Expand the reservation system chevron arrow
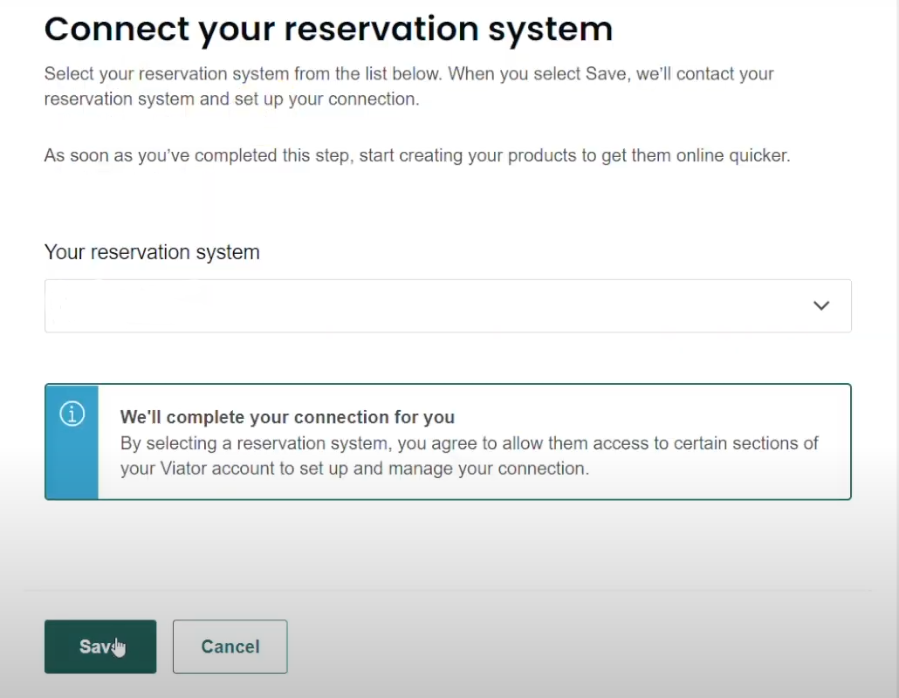This screenshot has width=899, height=698. (821, 306)
